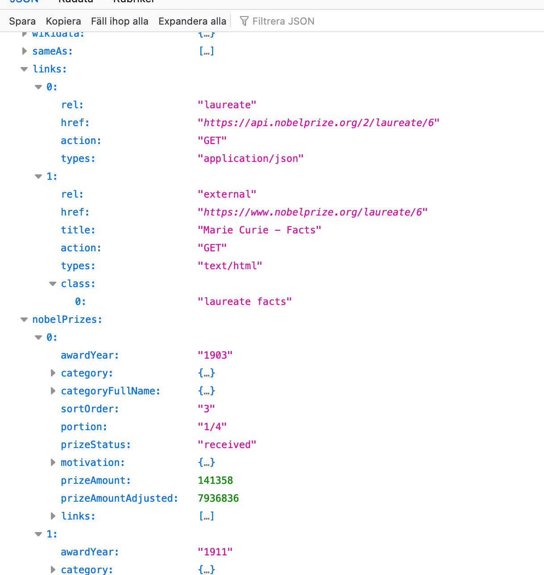
Task: Collapse nobelPrizes entry 1 above awardYear 1911
Action: tap(39, 534)
